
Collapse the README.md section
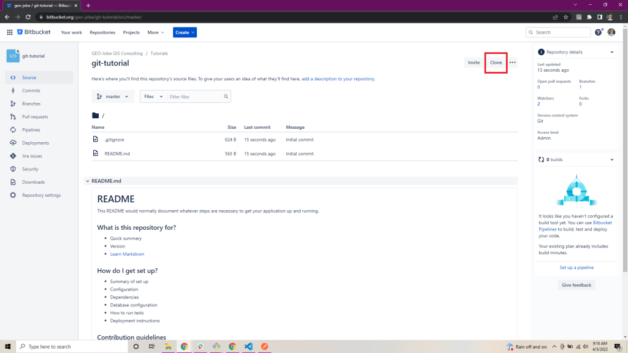(88, 181)
